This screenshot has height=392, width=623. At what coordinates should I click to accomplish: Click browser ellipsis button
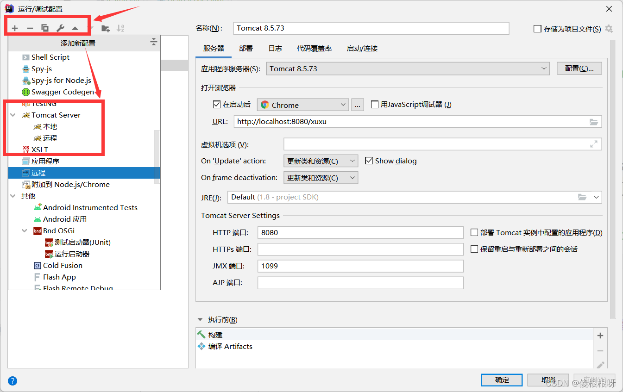(358, 105)
